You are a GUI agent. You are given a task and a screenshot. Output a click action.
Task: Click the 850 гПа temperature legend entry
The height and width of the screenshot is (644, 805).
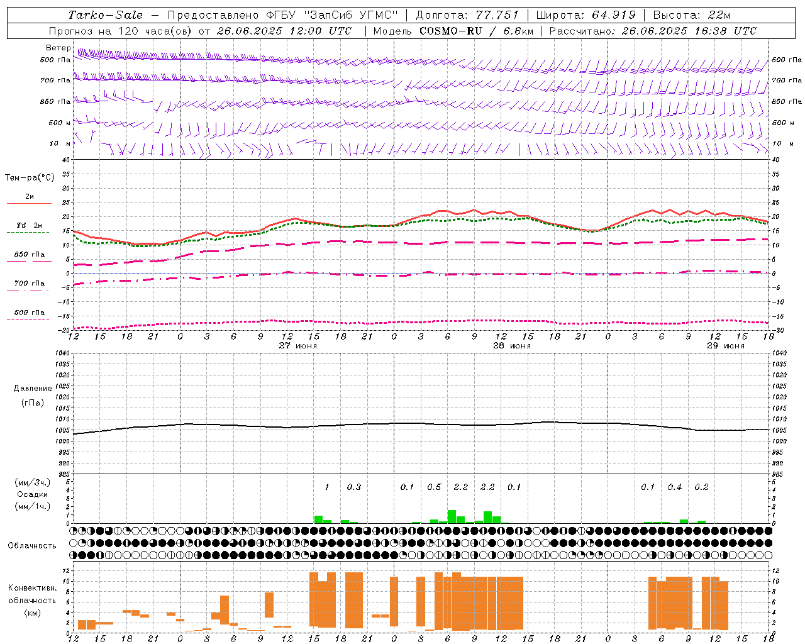coord(30,255)
